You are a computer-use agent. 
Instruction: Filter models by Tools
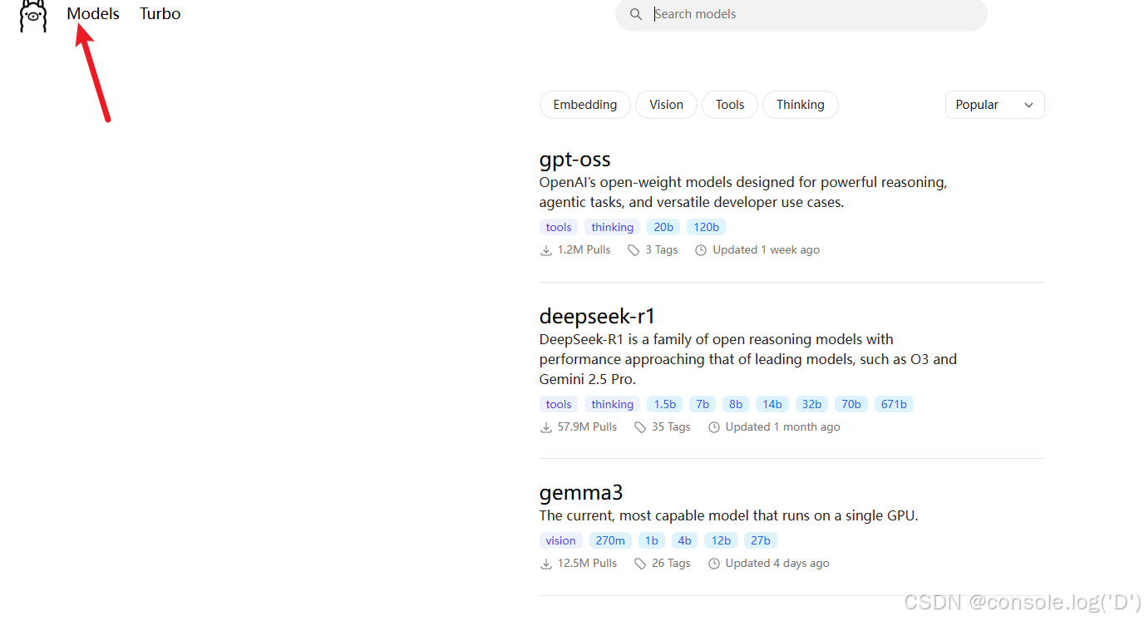730,105
